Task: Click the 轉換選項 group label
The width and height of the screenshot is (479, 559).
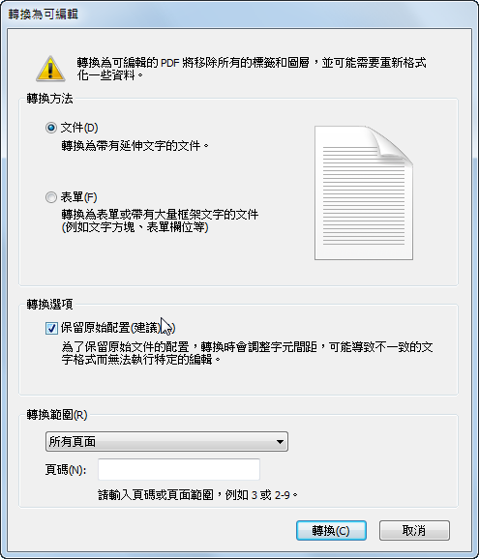Action: [49, 304]
